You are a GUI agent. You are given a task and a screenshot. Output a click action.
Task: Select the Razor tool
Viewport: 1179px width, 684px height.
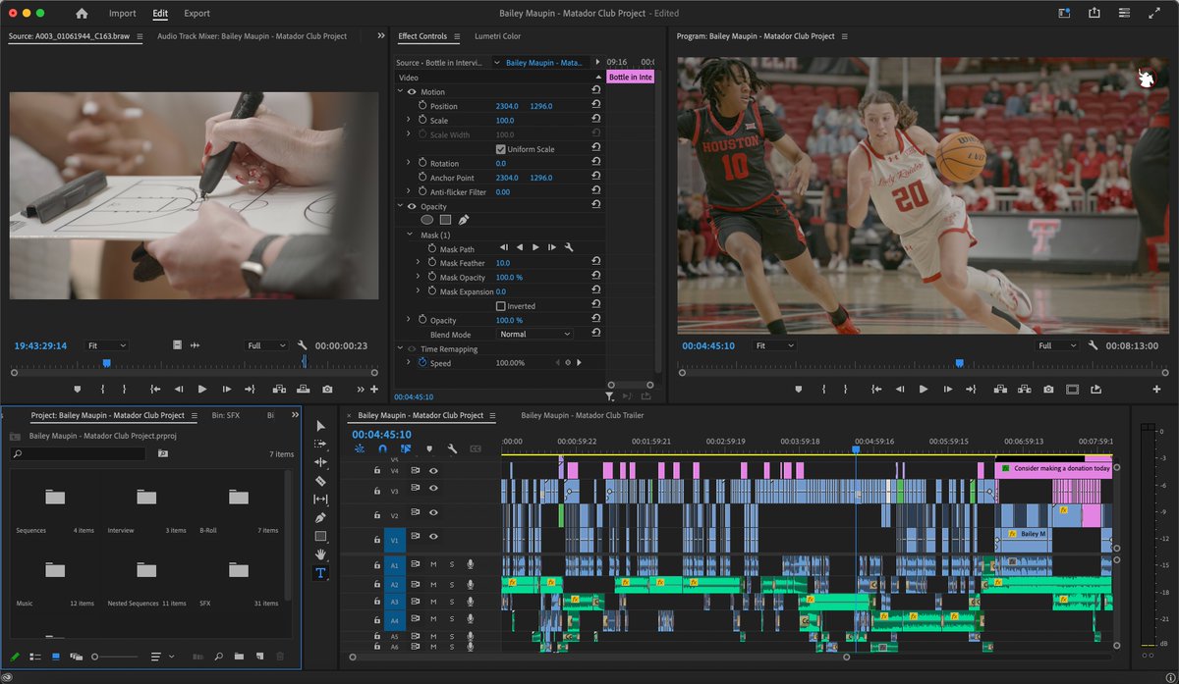[320, 481]
